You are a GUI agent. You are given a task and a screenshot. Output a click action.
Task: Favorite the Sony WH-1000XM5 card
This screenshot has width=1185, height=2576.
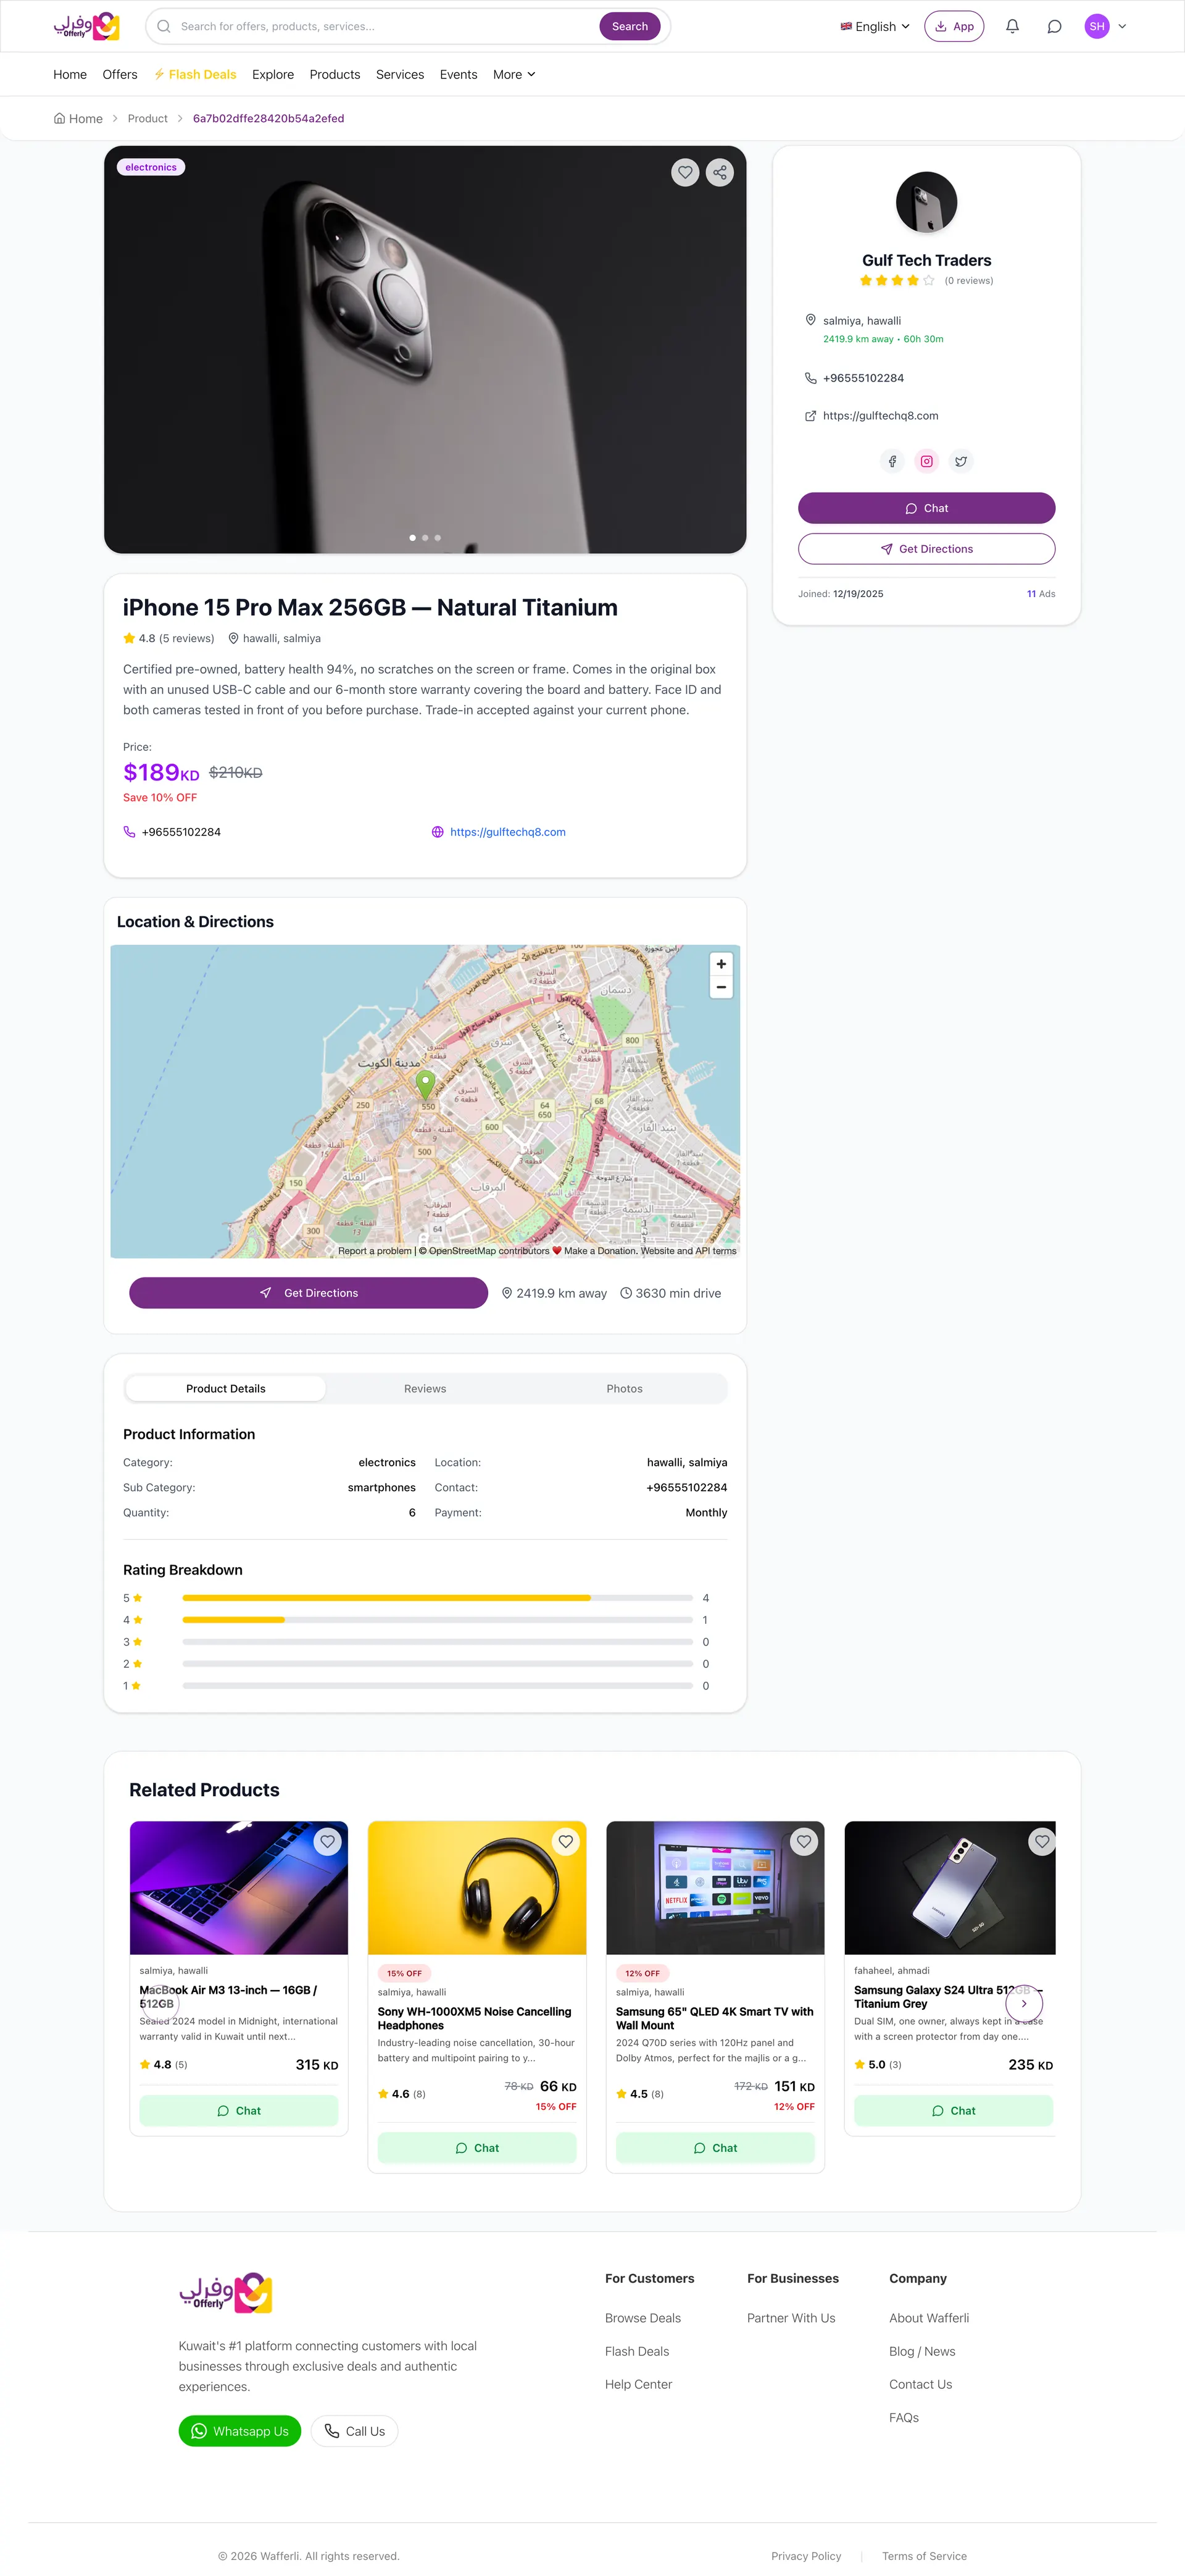click(565, 1841)
